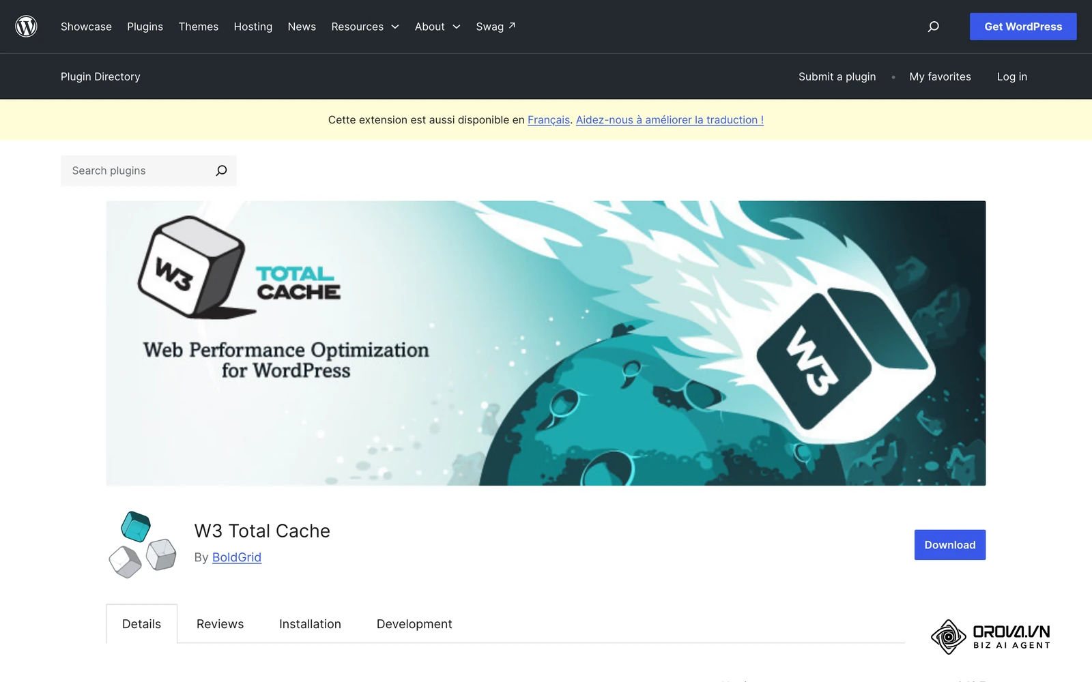Open the Hosting menu item
Image resolution: width=1092 pixels, height=682 pixels.
253,27
